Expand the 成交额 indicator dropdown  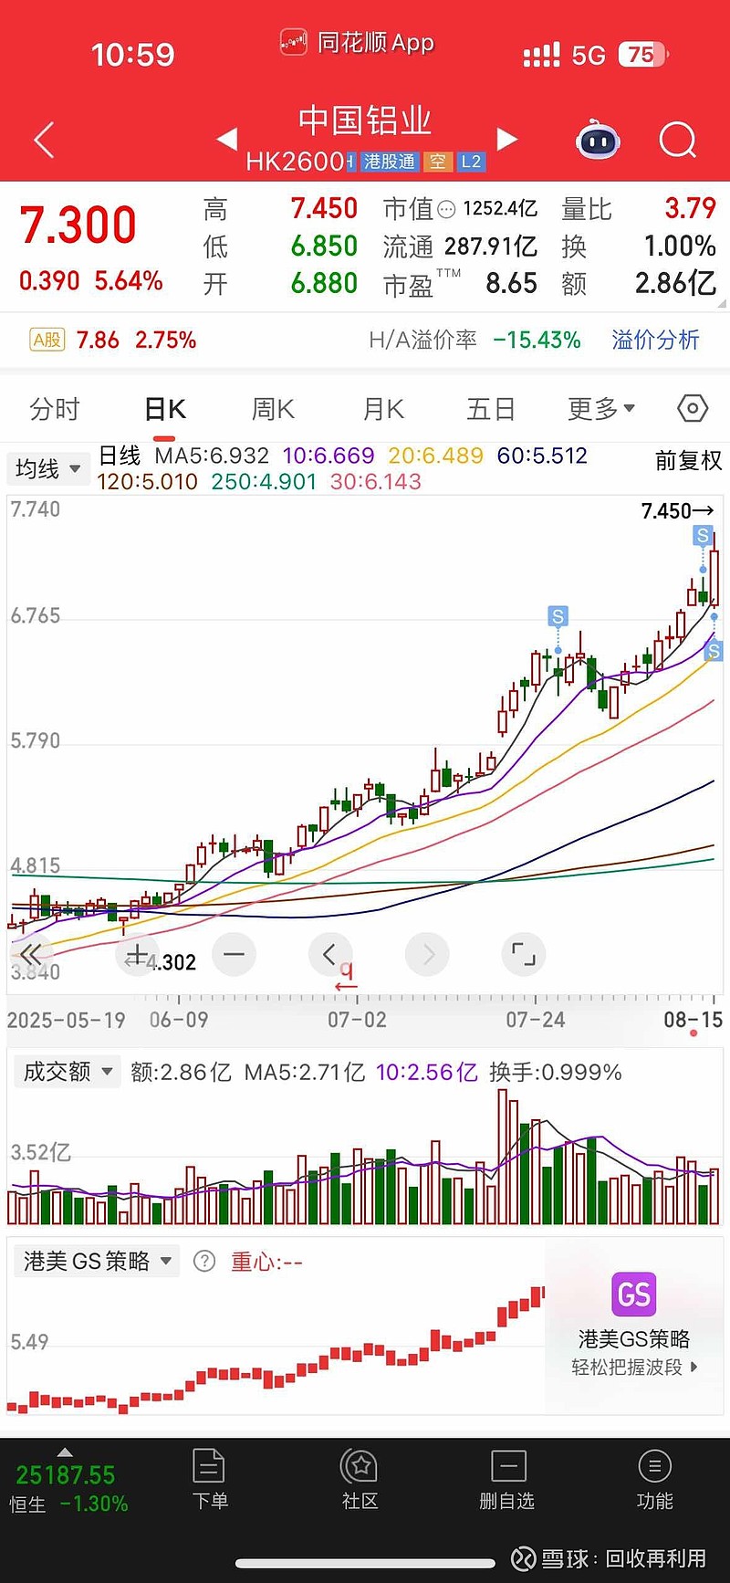tap(68, 1071)
